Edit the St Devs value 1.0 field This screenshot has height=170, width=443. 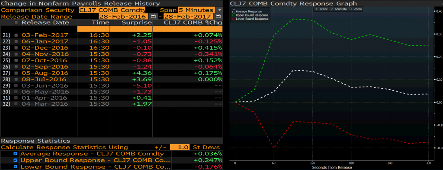[180, 147]
